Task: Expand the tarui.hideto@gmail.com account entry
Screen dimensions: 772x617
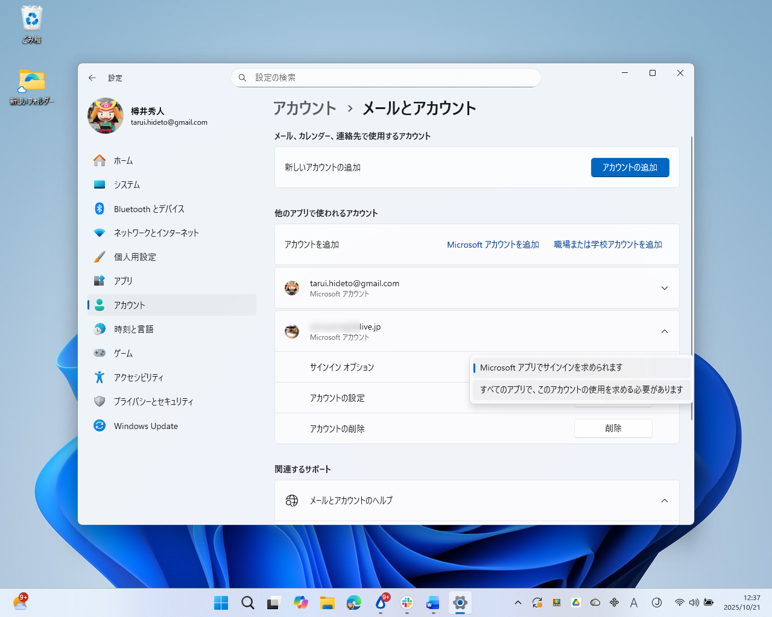Action: point(665,288)
